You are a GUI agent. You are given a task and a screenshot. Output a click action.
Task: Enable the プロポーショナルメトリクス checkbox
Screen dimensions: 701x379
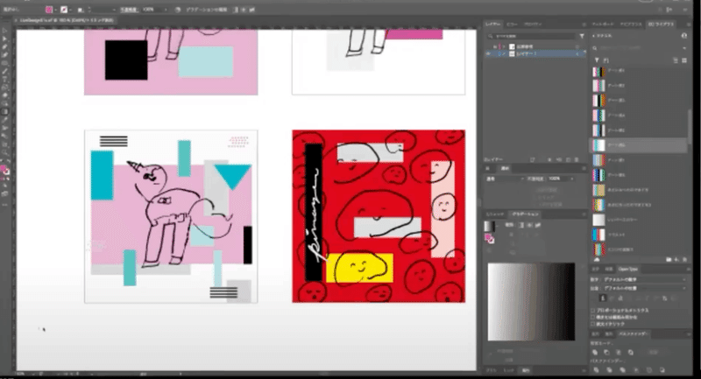pyautogui.click(x=594, y=310)
